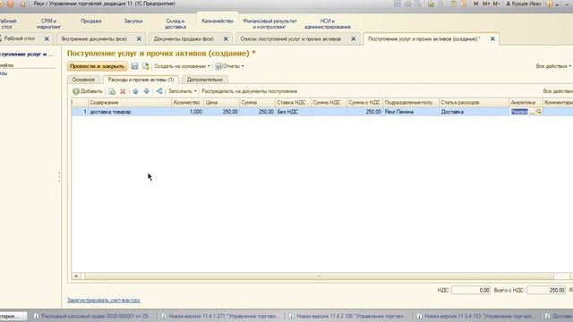
Task: Click the post document icon beside save
Action: pos(145,66)
